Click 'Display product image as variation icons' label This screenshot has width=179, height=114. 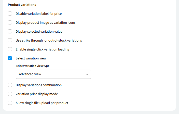click(46, 22)
